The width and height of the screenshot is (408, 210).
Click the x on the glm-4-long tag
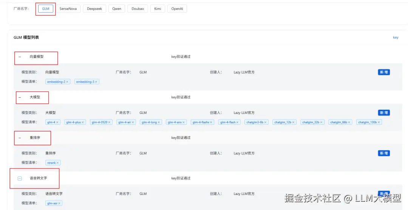point(159,122)
